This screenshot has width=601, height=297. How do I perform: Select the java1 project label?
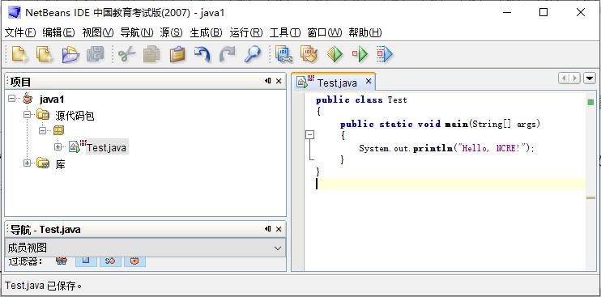click(x=52, y=100)
